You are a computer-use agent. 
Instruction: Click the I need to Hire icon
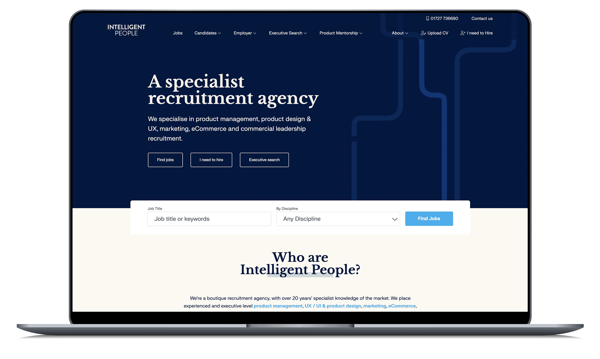point(463,33)
